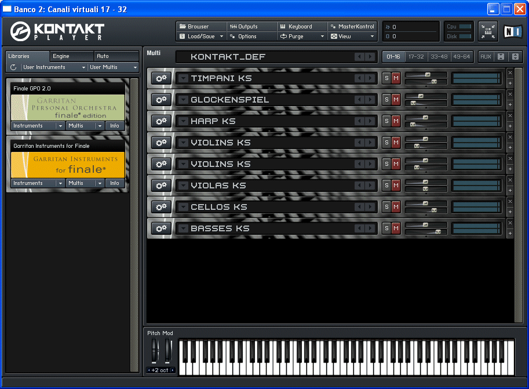
Task: Solo the TIMPANI KS instrument
Action: (x=386, y=78)
